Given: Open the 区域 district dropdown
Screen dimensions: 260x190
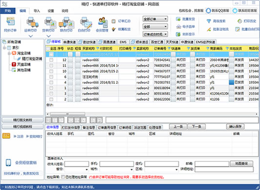Looking at the screenshot, I should [161, 169].
